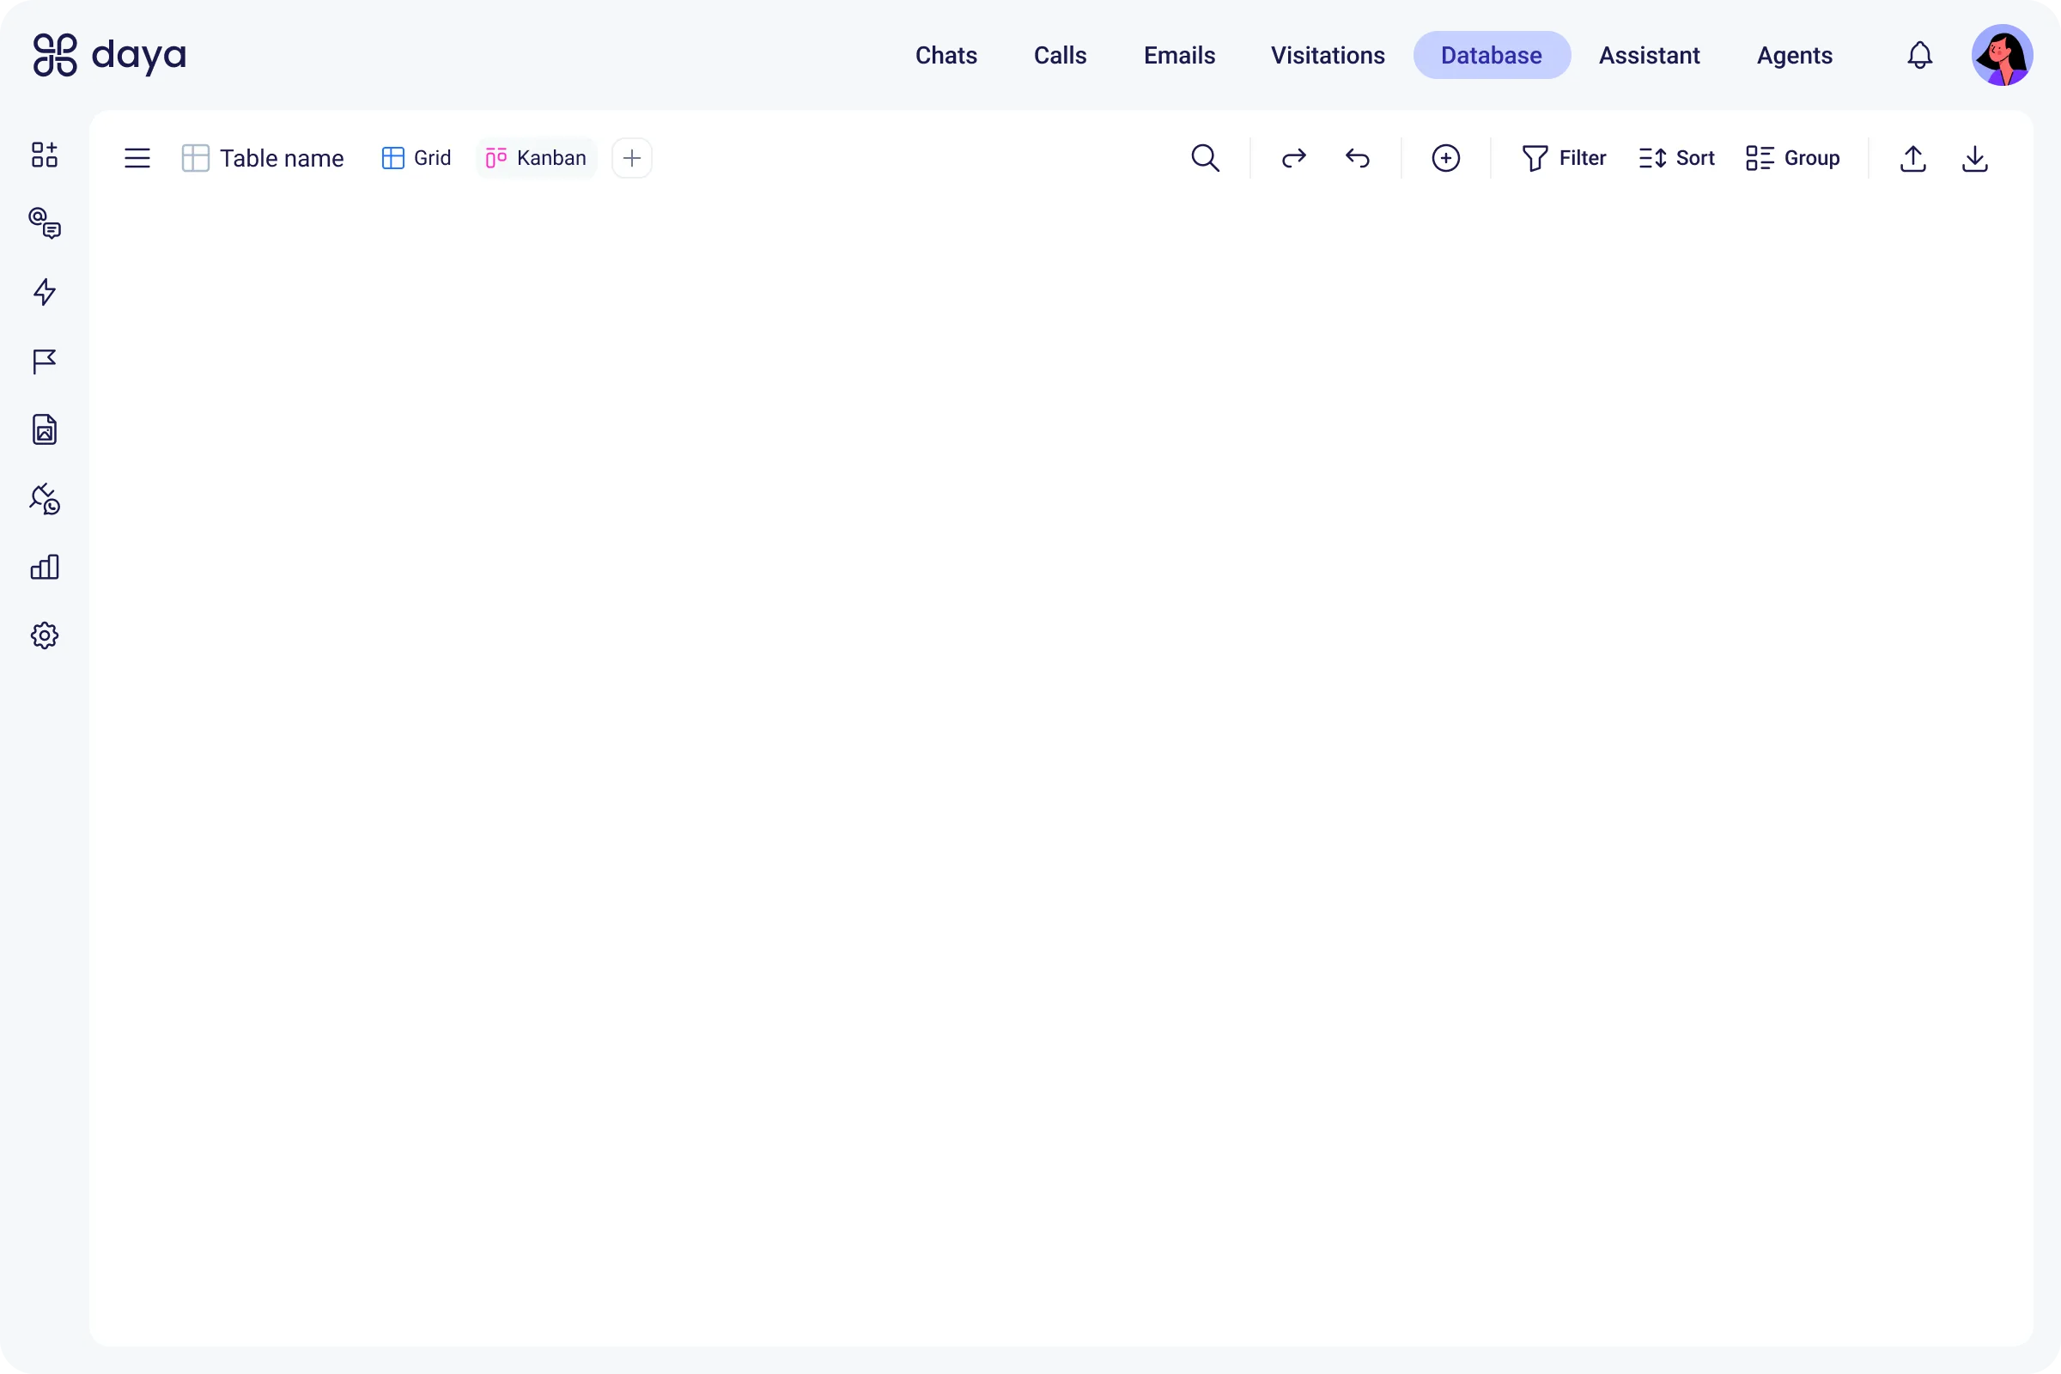Open the lightning bolt sidebar icon
Screen dimensions: 2061x1374
(45, 293)
